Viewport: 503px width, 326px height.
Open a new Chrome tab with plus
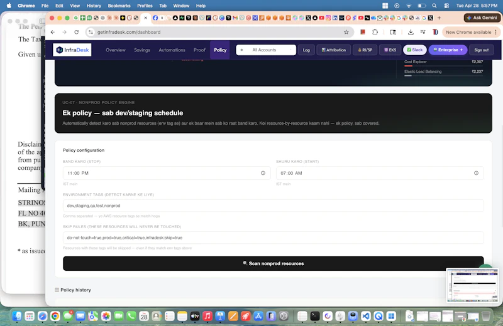point(439,18)
